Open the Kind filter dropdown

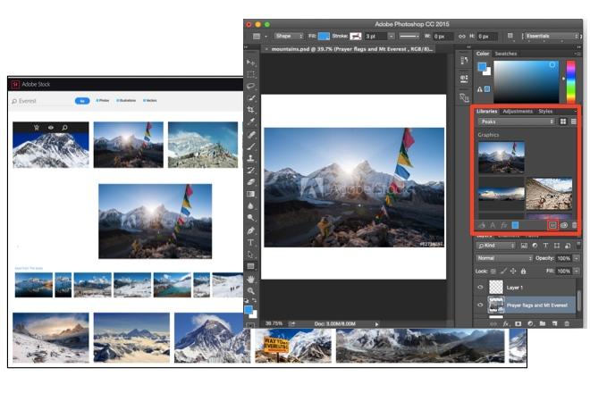click(x=495, y=246)
